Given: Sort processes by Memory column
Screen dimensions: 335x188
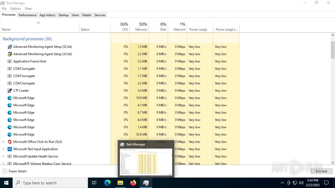Looking at the screenshot, I should click(x=139, y=27).
